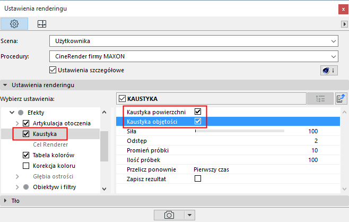Enable the Zapisz rezultat checkbox

pos(198,178)
